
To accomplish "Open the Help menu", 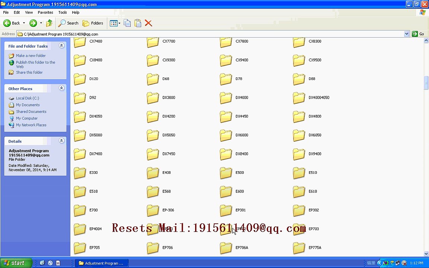I will click(x=76, y=12).
